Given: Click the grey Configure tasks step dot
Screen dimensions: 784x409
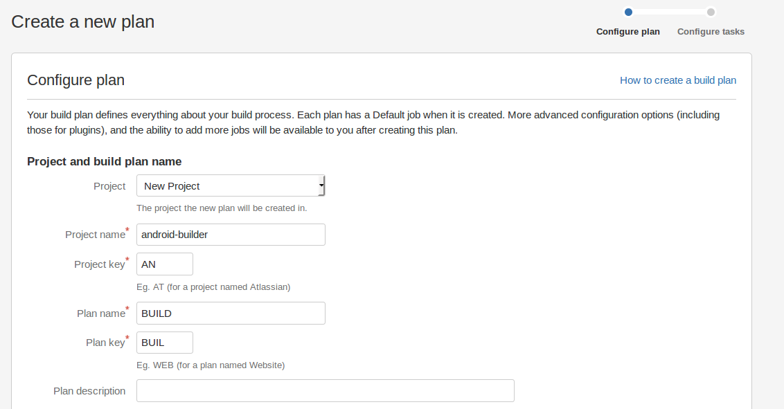Looking at the screenshot, I should click(711, 12).
